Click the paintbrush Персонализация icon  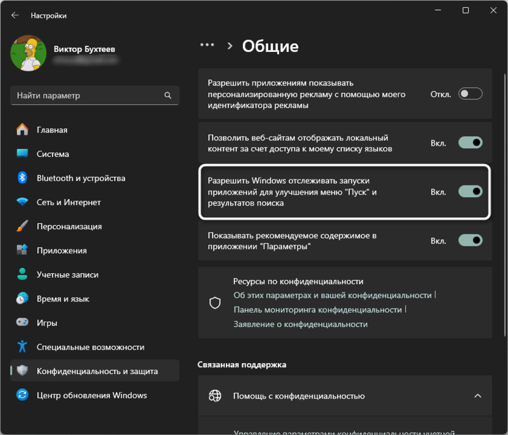click(x=23, y=226)
